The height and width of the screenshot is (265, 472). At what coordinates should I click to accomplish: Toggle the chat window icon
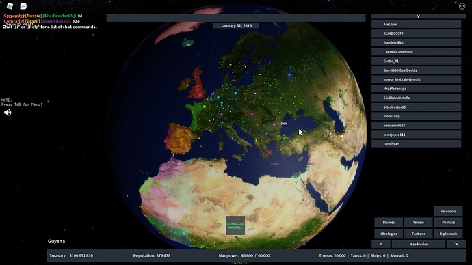(23, 6)
